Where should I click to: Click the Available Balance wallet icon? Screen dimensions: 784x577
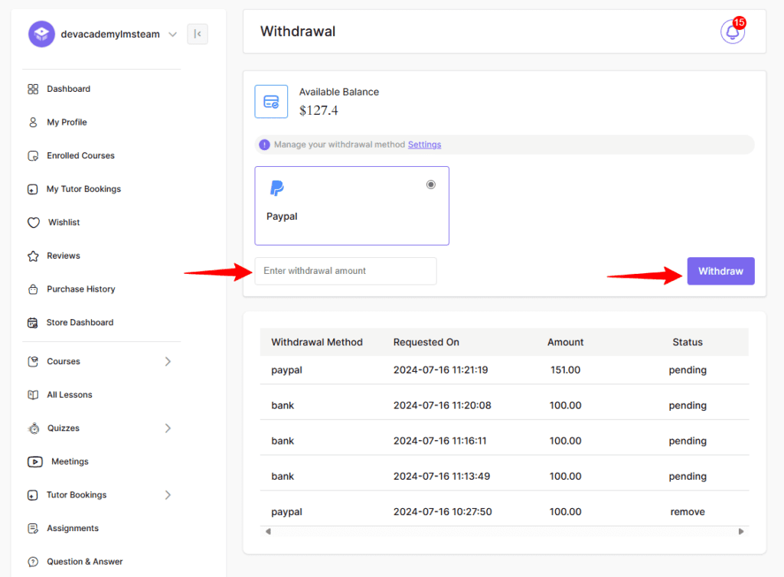click(x=271, y=101)
